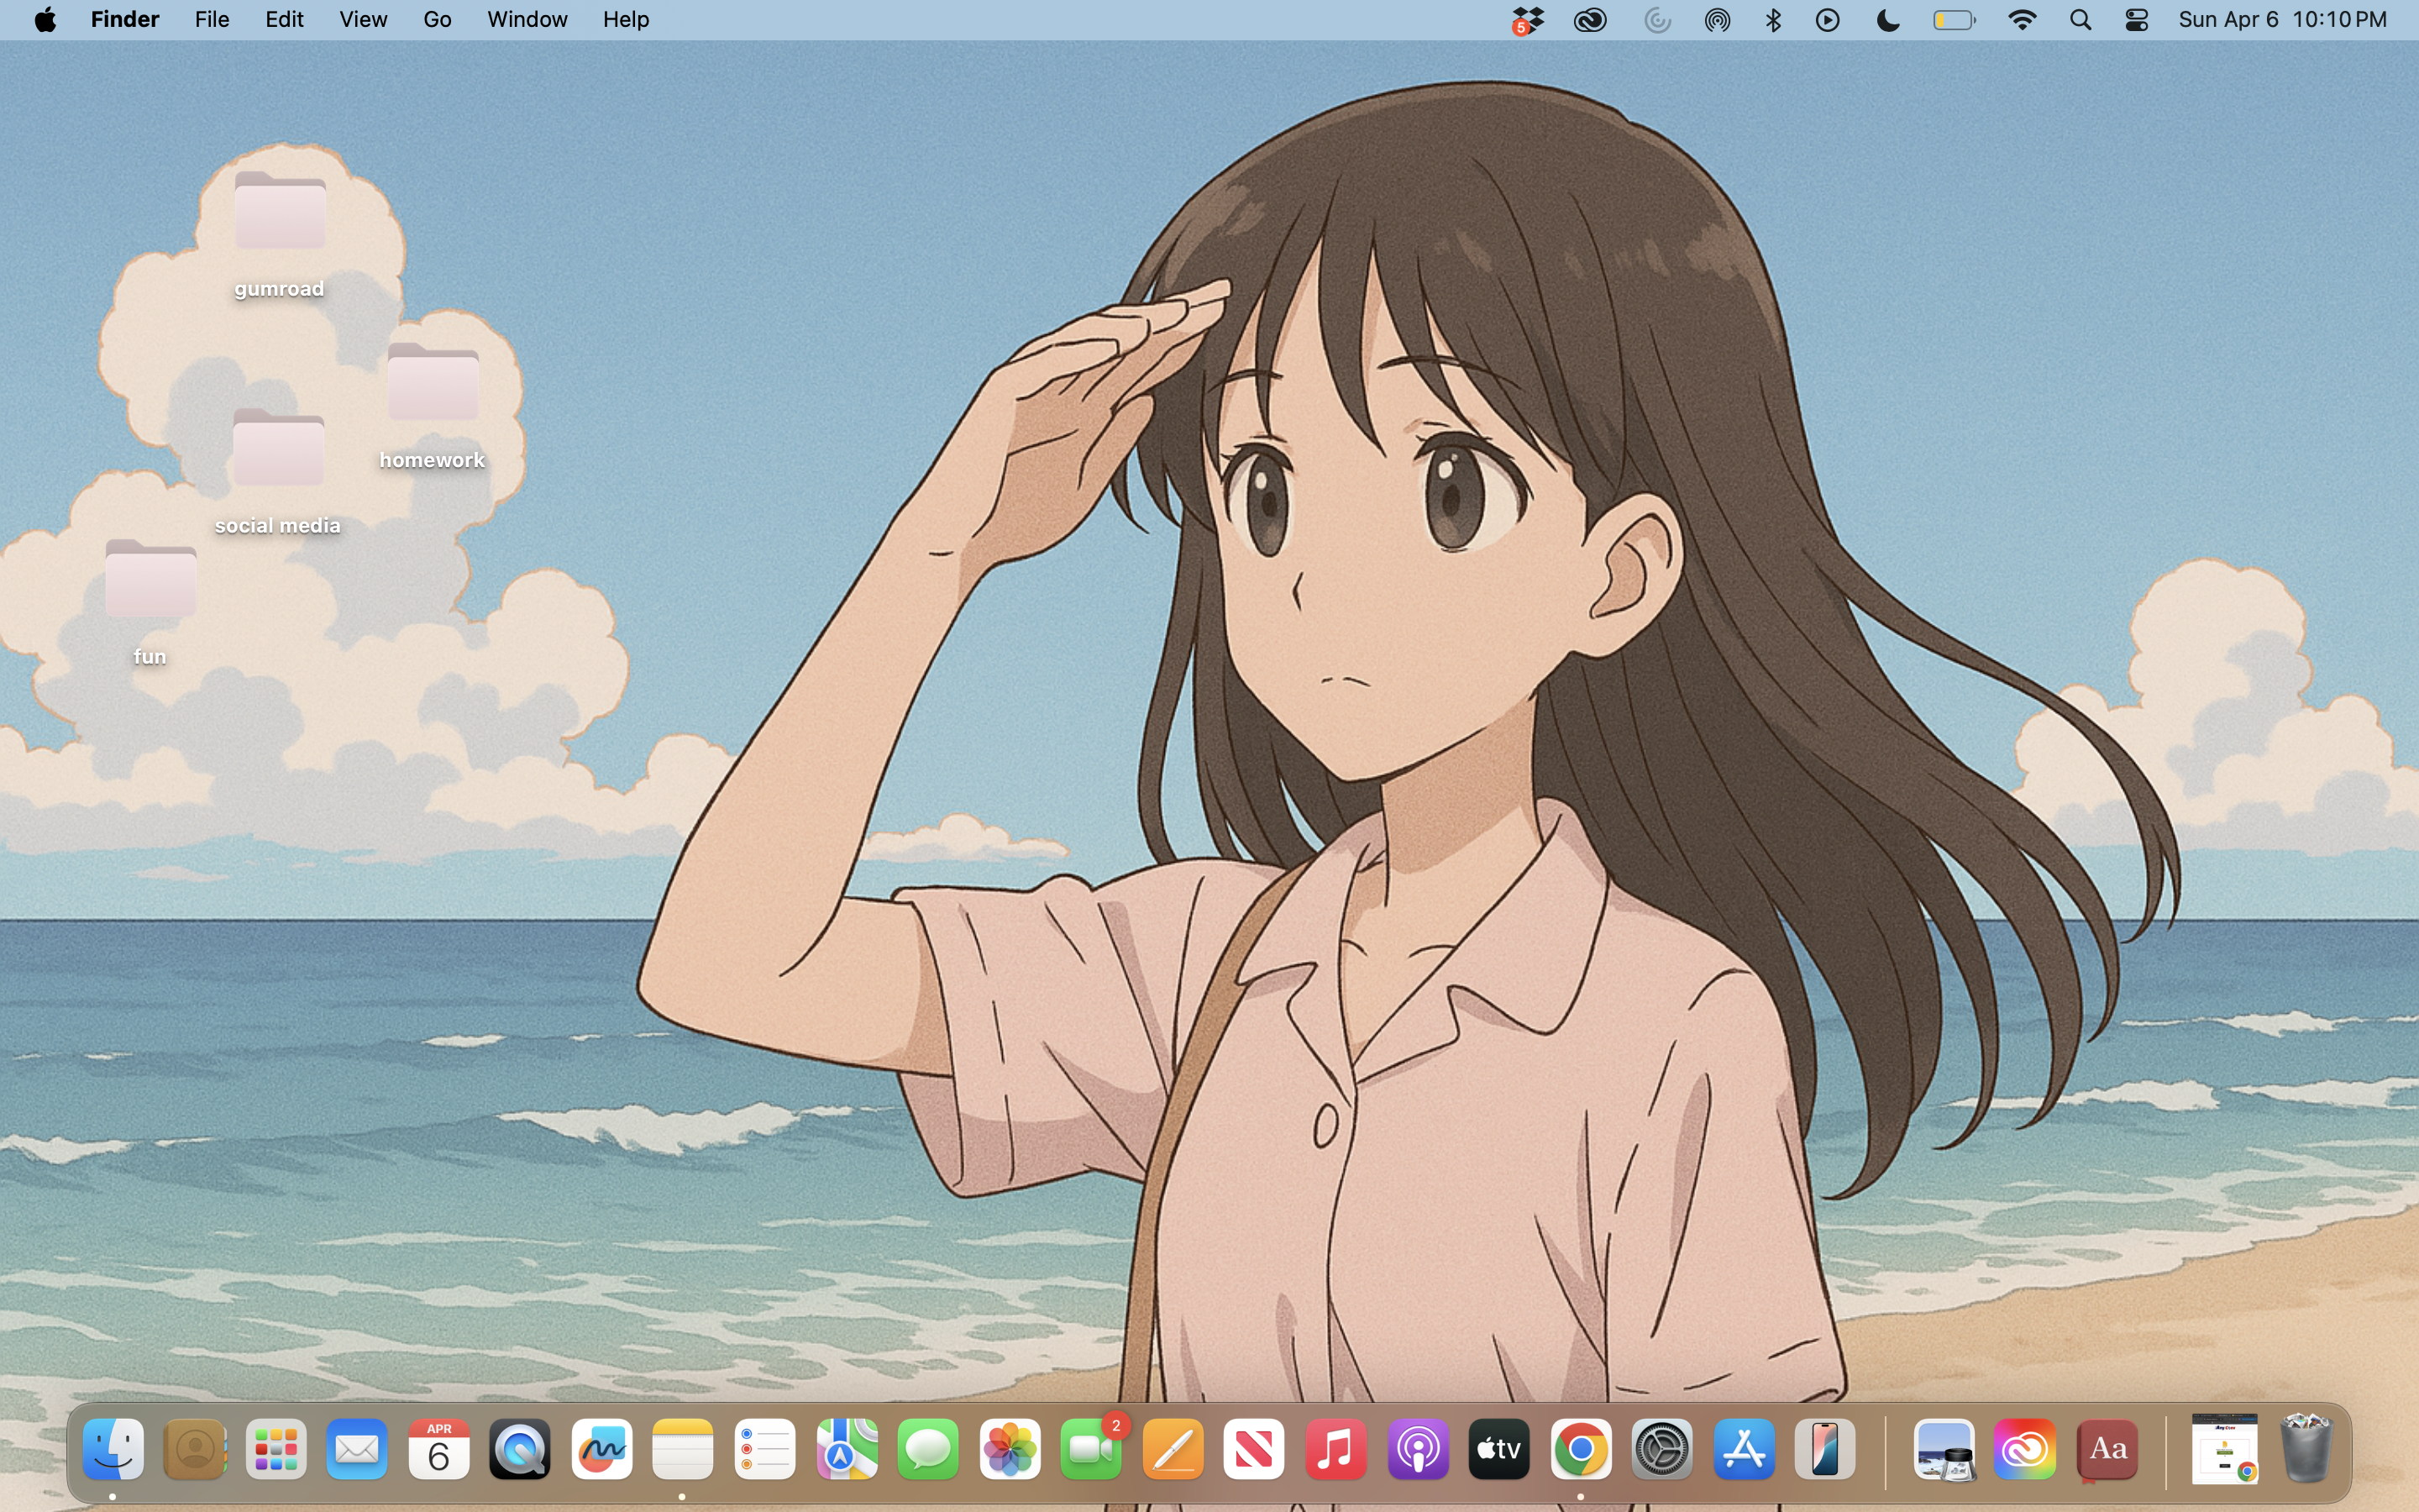This screenshot has width=2419, height=1512.
Task: Open Spotlight search from menu bar
Action: tap(2081, 20)
